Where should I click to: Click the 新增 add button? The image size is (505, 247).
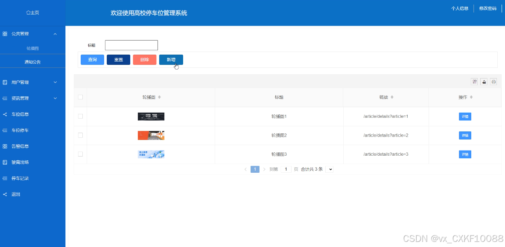(x=171, y=60)
